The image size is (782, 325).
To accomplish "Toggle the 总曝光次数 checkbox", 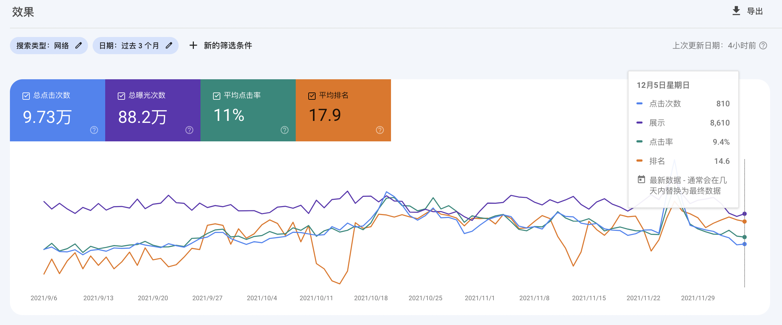I will click(x=121, y=96).
